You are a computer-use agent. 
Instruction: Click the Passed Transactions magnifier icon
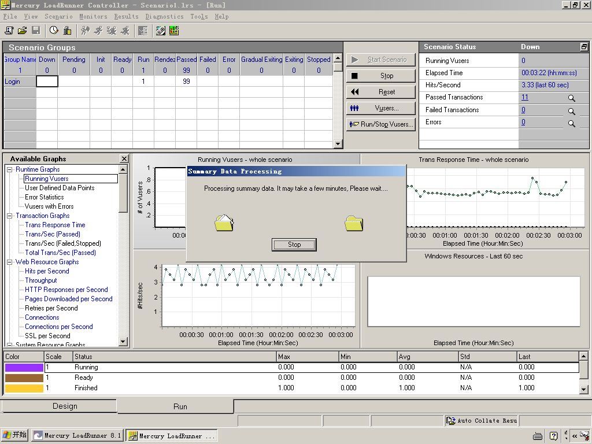(572, 98)
